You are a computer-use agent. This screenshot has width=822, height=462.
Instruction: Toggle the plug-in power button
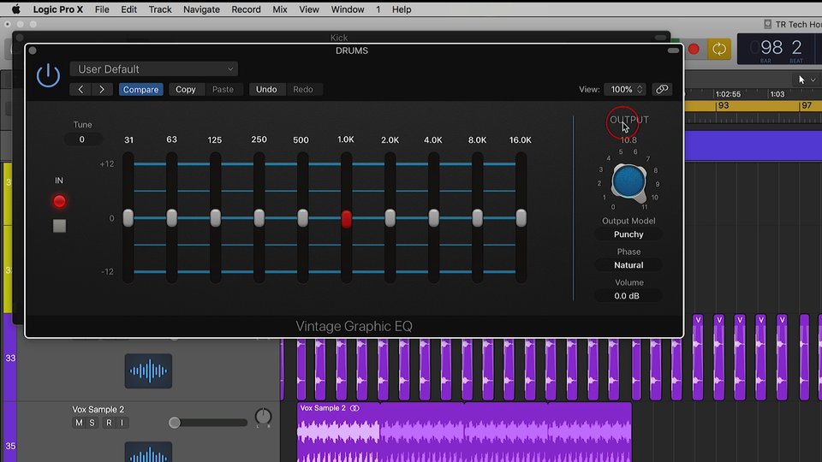(48, 75)
